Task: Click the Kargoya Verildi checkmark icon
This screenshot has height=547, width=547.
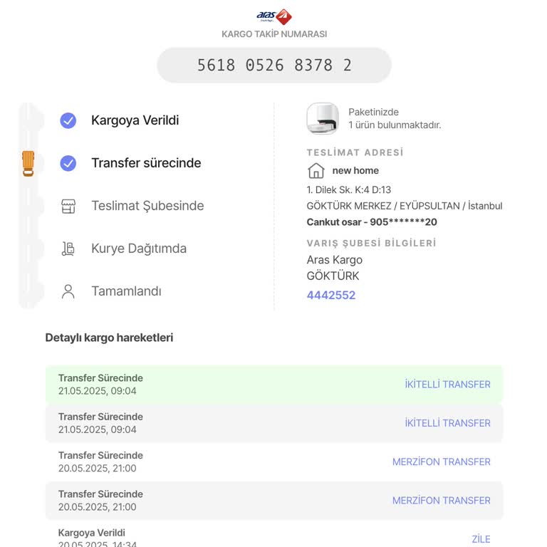Action: tap(68, 120)
